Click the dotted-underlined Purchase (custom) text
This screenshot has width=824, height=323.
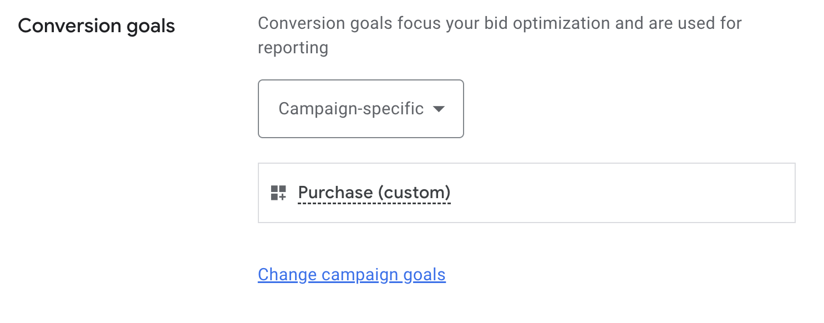374,193
